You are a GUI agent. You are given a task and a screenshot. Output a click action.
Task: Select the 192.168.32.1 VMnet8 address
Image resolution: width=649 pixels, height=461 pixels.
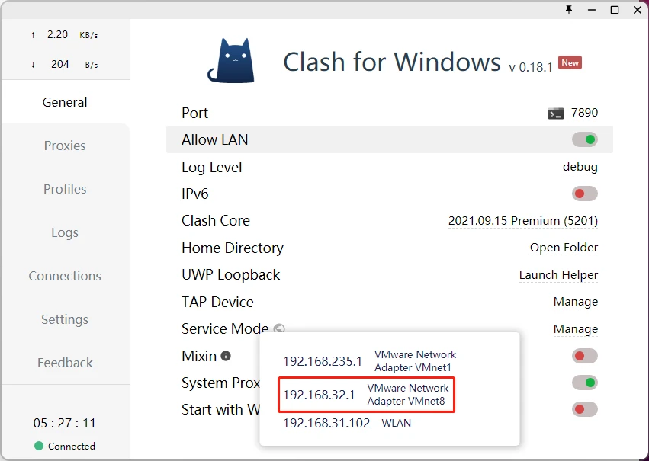[x=366, y=395]
